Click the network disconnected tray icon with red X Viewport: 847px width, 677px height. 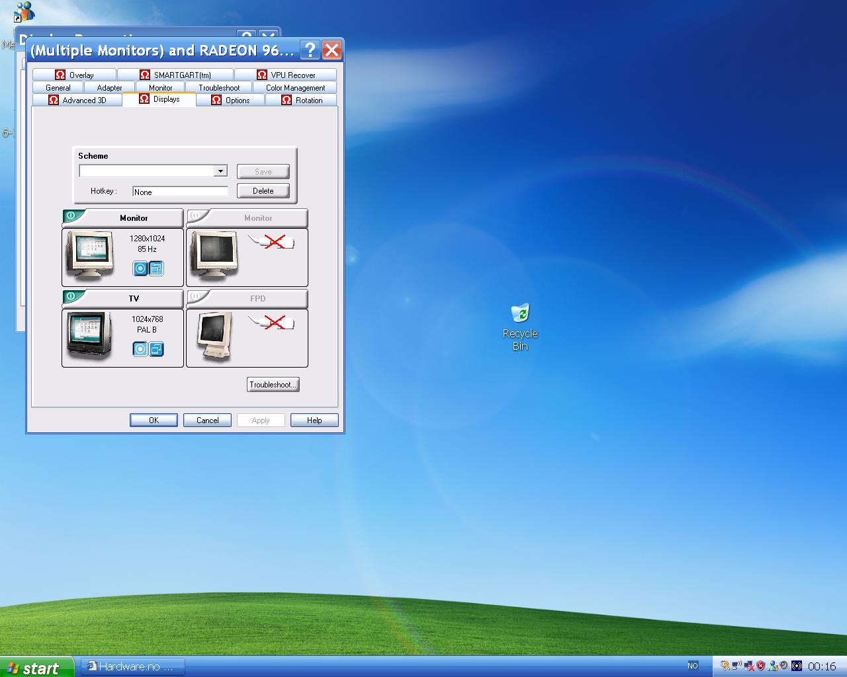point(749,666)
